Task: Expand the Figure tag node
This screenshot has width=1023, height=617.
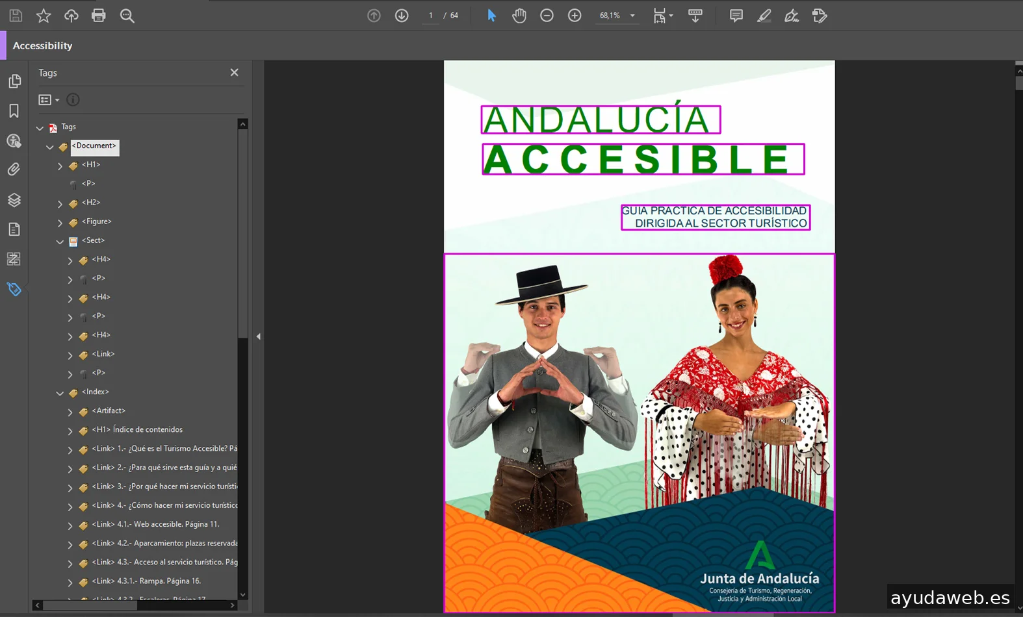Action: (60, 223)
